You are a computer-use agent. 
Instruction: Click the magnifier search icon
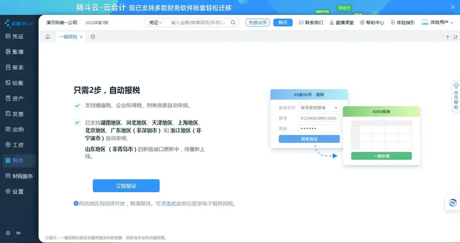[233, 23]
